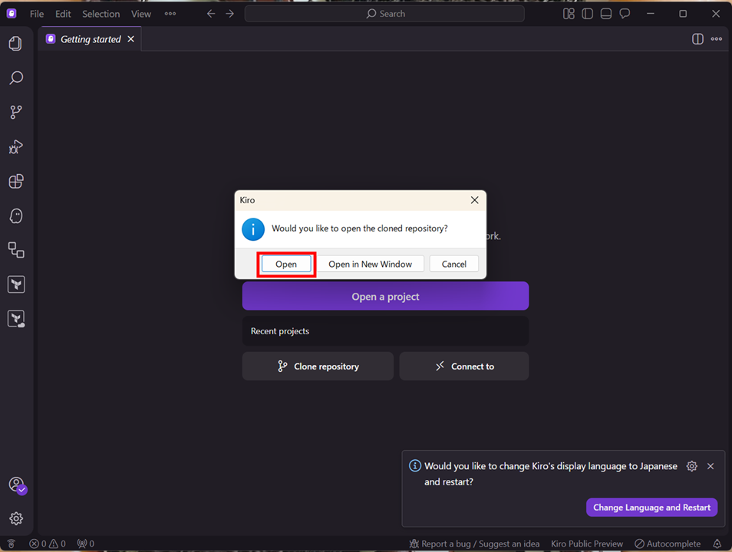Cancel the cloned repository dialog

[453, 264]
